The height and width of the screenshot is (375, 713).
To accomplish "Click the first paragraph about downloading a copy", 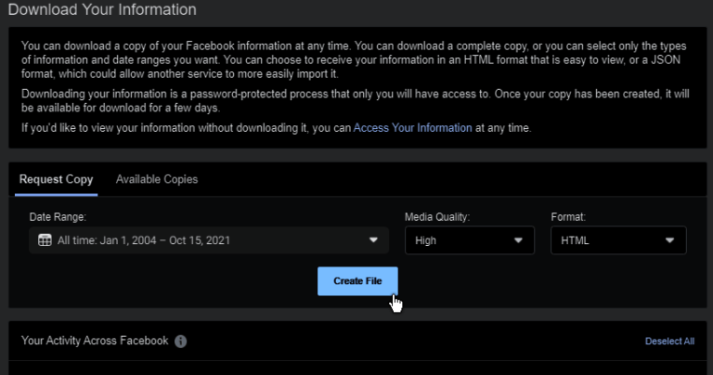I will (354, 60).
